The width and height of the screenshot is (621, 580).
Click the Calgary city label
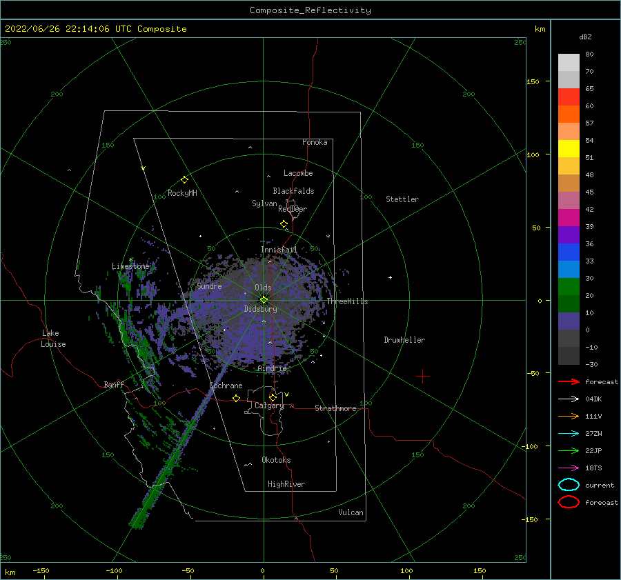coord(269,406)
